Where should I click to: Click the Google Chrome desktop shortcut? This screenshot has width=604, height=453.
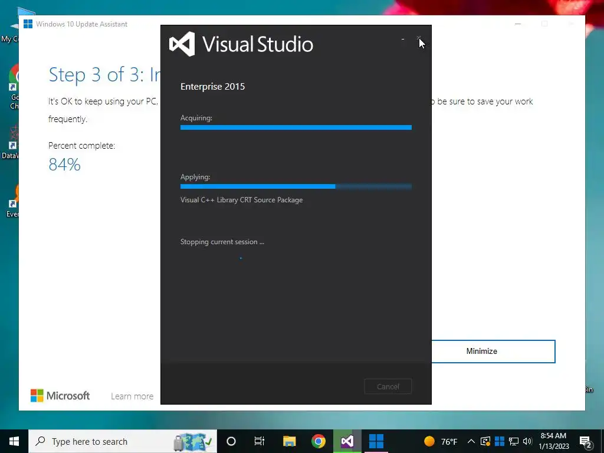coord(14,87)
